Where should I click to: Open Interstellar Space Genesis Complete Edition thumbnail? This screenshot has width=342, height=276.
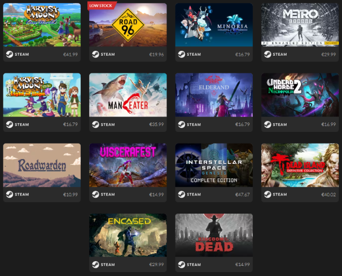(214, 165)
